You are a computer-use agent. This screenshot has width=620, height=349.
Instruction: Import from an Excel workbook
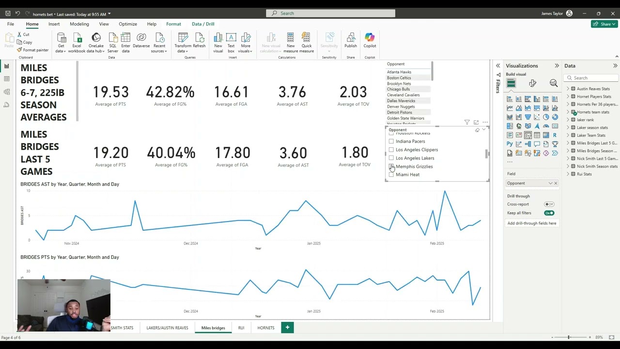tap(77, 43)
